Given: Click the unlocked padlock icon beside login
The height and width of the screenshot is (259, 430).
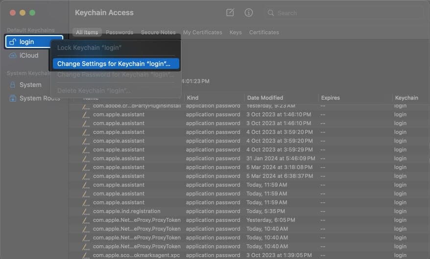Looking at the screenshot, I should [13, 42].
